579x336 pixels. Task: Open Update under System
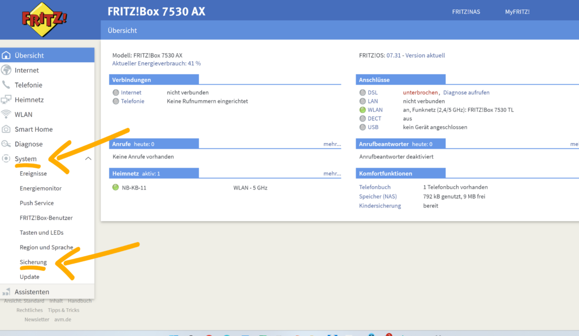pos(29,277)
